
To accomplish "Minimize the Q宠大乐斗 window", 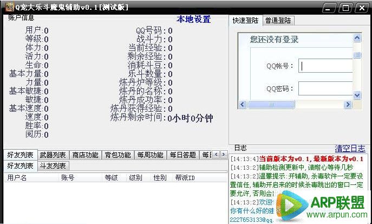I will (328, 8).
